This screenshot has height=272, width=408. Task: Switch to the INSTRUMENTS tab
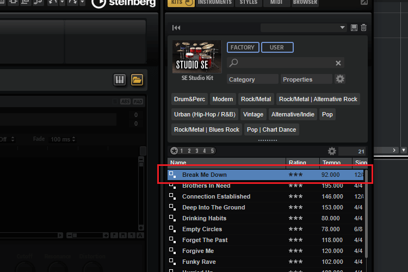tap(215, 3)
